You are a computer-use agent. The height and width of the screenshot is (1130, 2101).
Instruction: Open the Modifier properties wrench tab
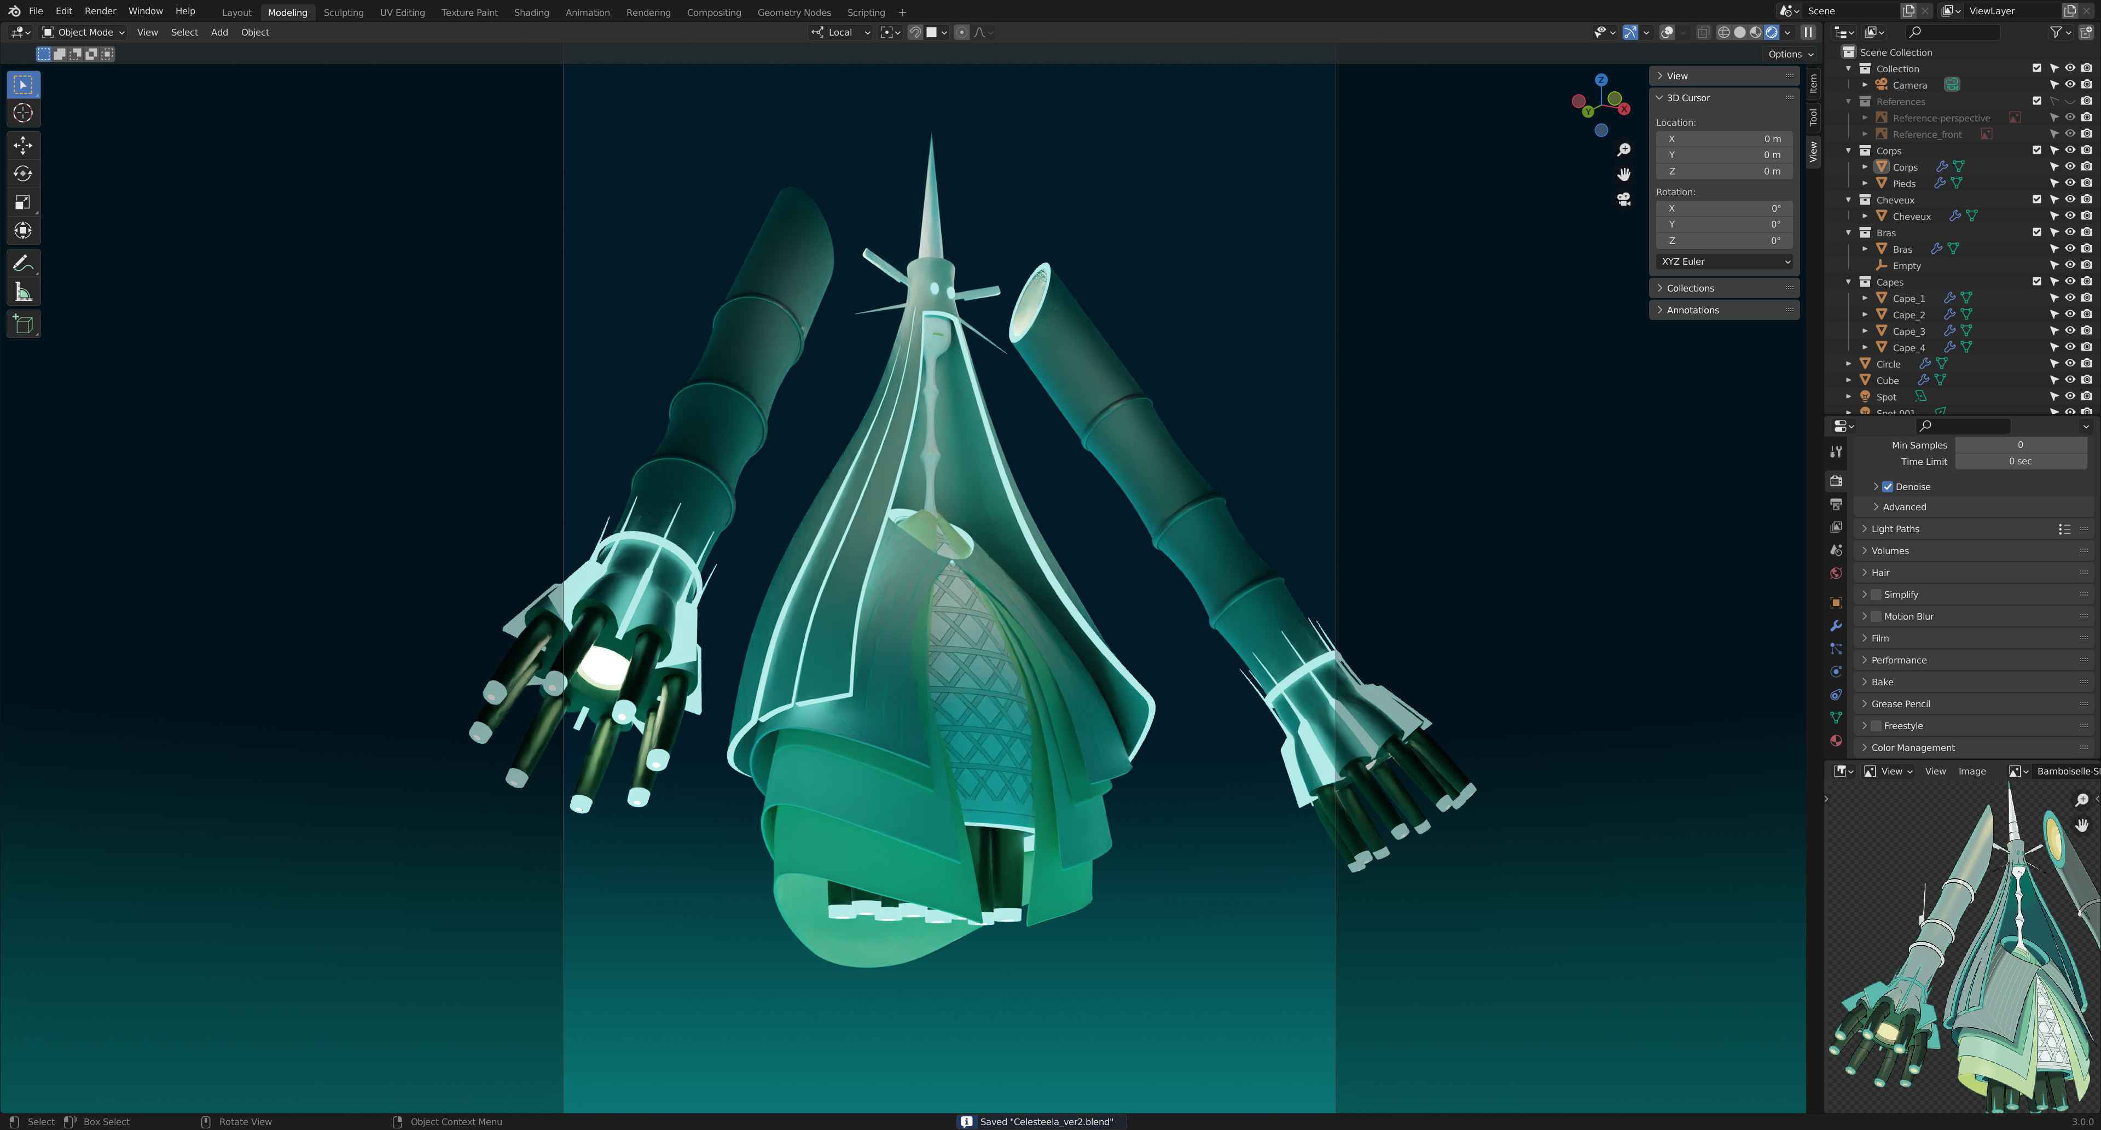pyautogui.click(x=1836, y=626)
